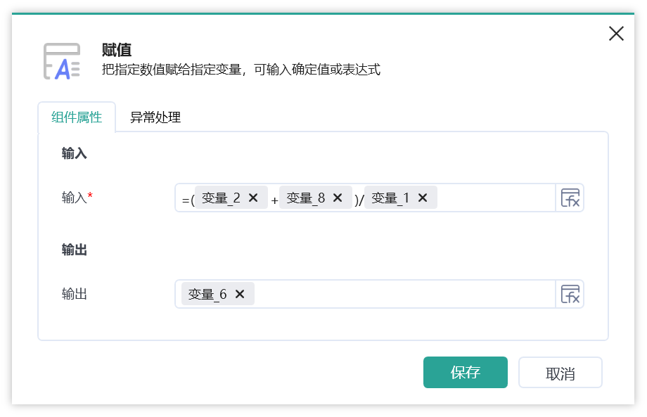This screenshot has height=417, width=647.
Task: Click the 输入 section heading
Action: (x=75, y=153)
